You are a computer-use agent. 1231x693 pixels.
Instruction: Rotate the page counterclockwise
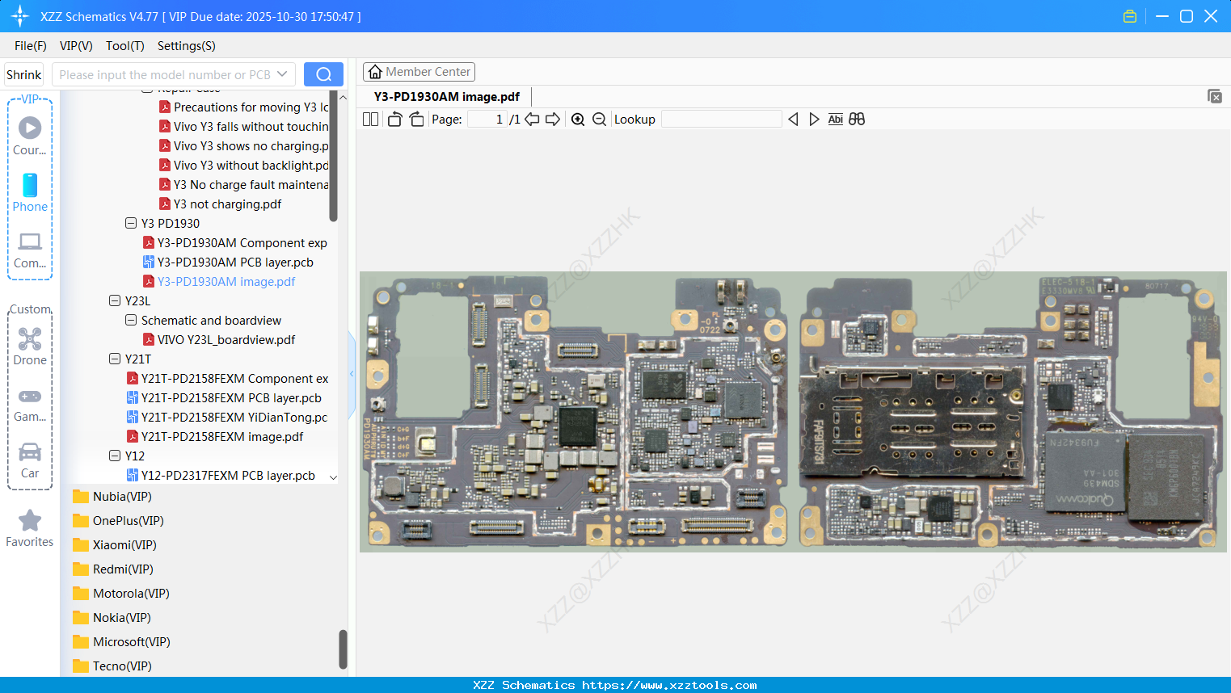pyautogui.click(x=394, y=120)
